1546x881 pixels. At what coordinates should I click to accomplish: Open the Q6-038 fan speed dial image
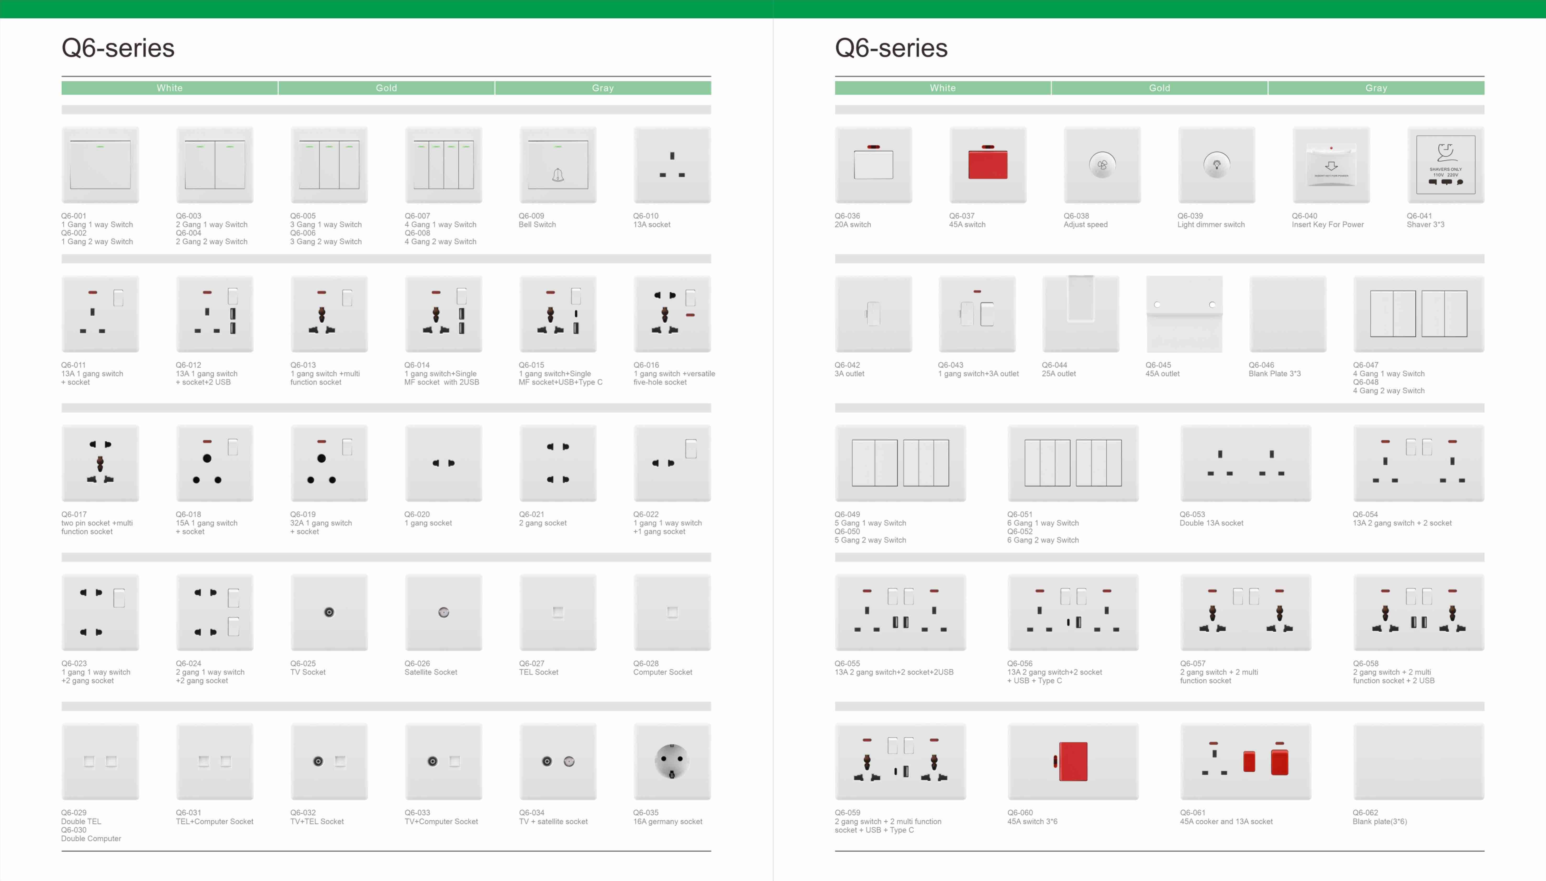[1102, 165]
